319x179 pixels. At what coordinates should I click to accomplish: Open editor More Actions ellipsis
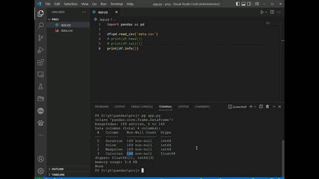coord(279,12)
